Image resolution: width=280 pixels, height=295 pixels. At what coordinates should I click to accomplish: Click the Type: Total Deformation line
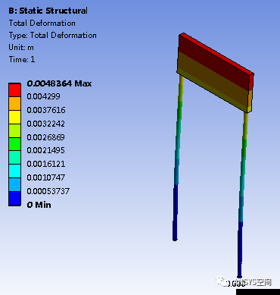tap(53, 35)
